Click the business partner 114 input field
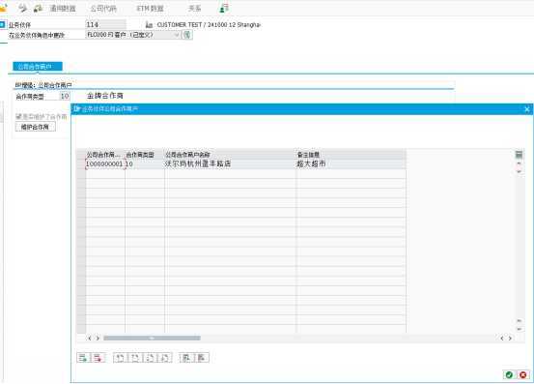The width and height of the screenshot is (534, 384). click(x=105, y=24)
